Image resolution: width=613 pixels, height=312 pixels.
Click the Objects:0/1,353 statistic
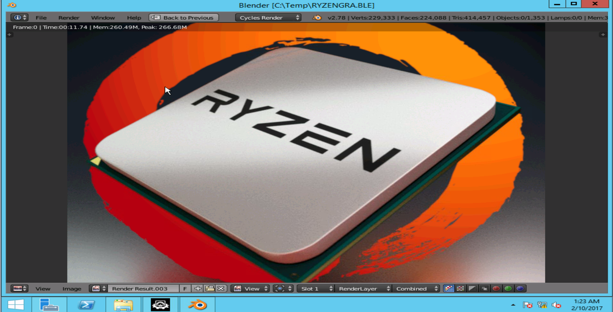(521, 18)
